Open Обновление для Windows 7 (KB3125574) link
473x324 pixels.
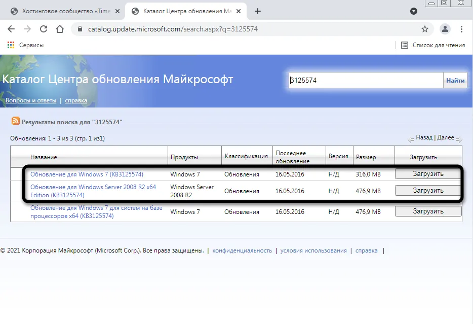87,174
